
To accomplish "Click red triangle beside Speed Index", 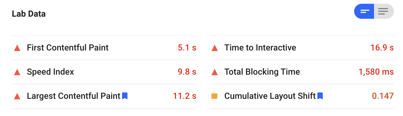I will tap(17, 72).
